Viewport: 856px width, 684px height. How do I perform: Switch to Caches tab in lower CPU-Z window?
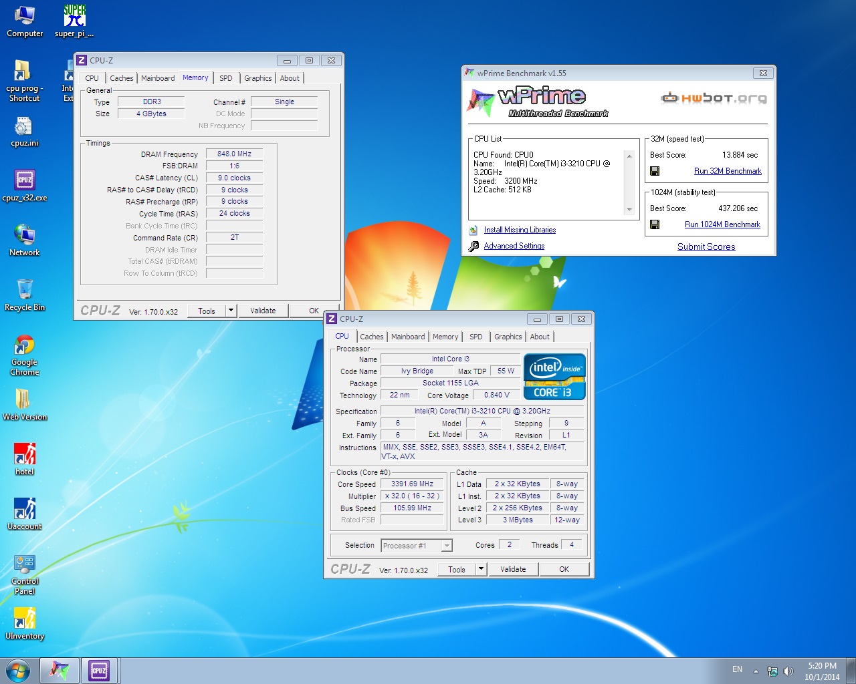pyautogui.click(x=372, y=337)
